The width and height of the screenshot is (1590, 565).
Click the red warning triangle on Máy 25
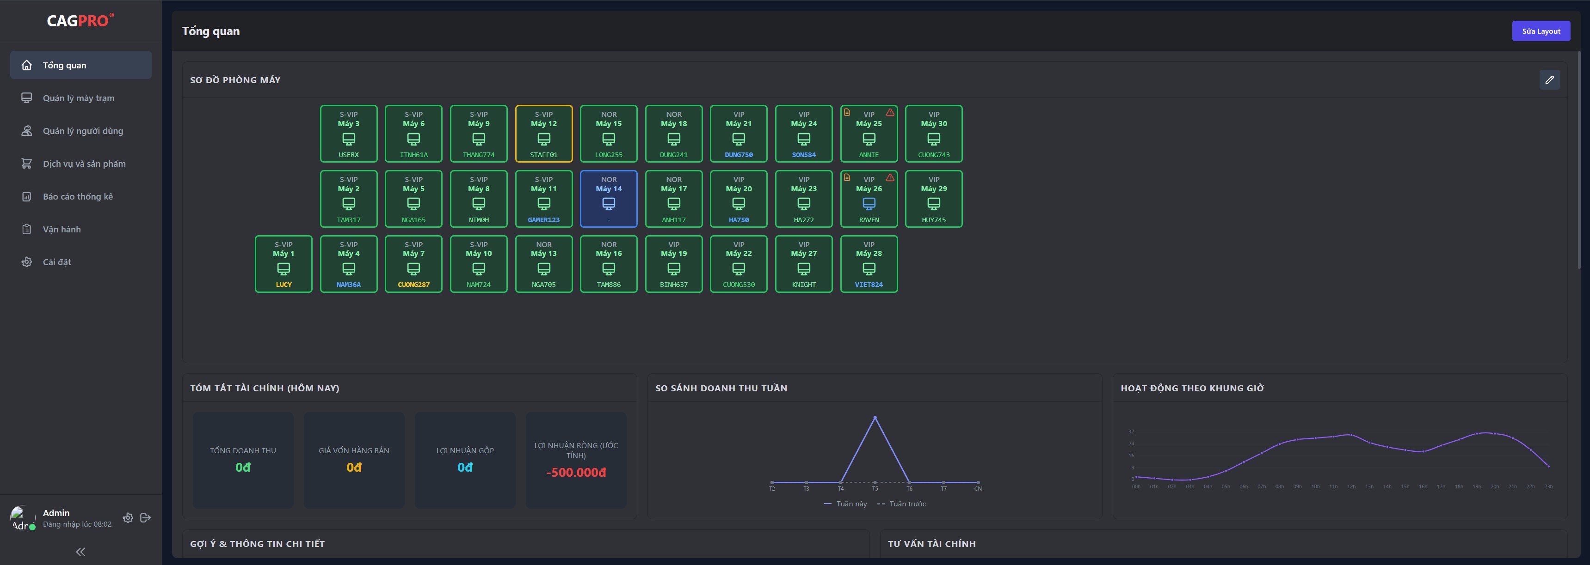point(890,112)
